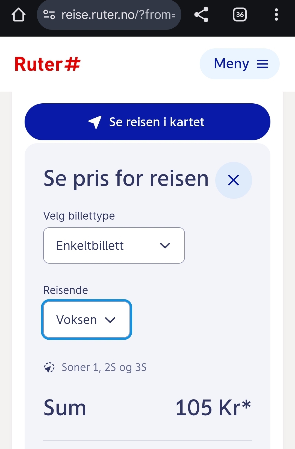This screenshot has width=295, height=449.
Task: Click the zone icon beside Soner text
Action: click(49, 367)
